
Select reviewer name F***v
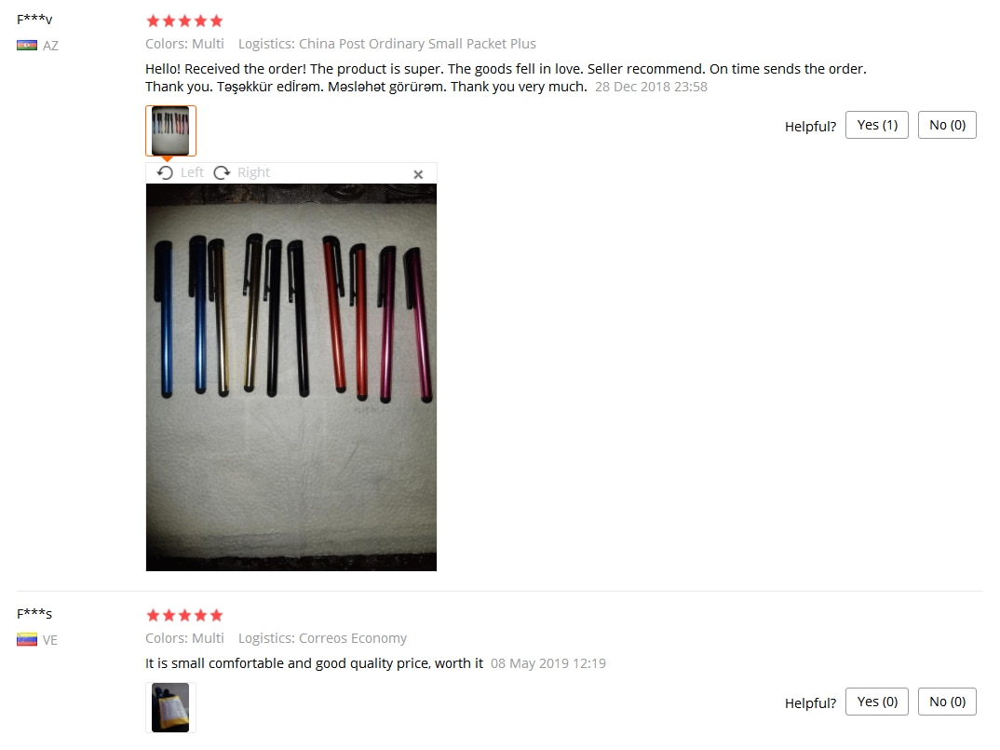34,20
